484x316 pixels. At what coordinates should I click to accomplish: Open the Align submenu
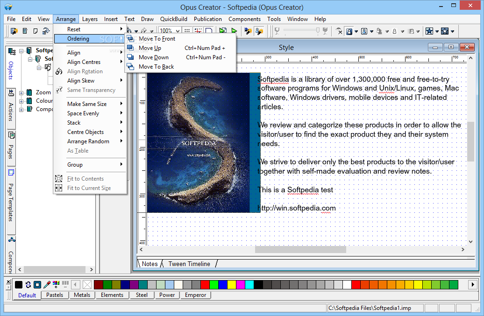pyautogui.click(x=90, y=53)
